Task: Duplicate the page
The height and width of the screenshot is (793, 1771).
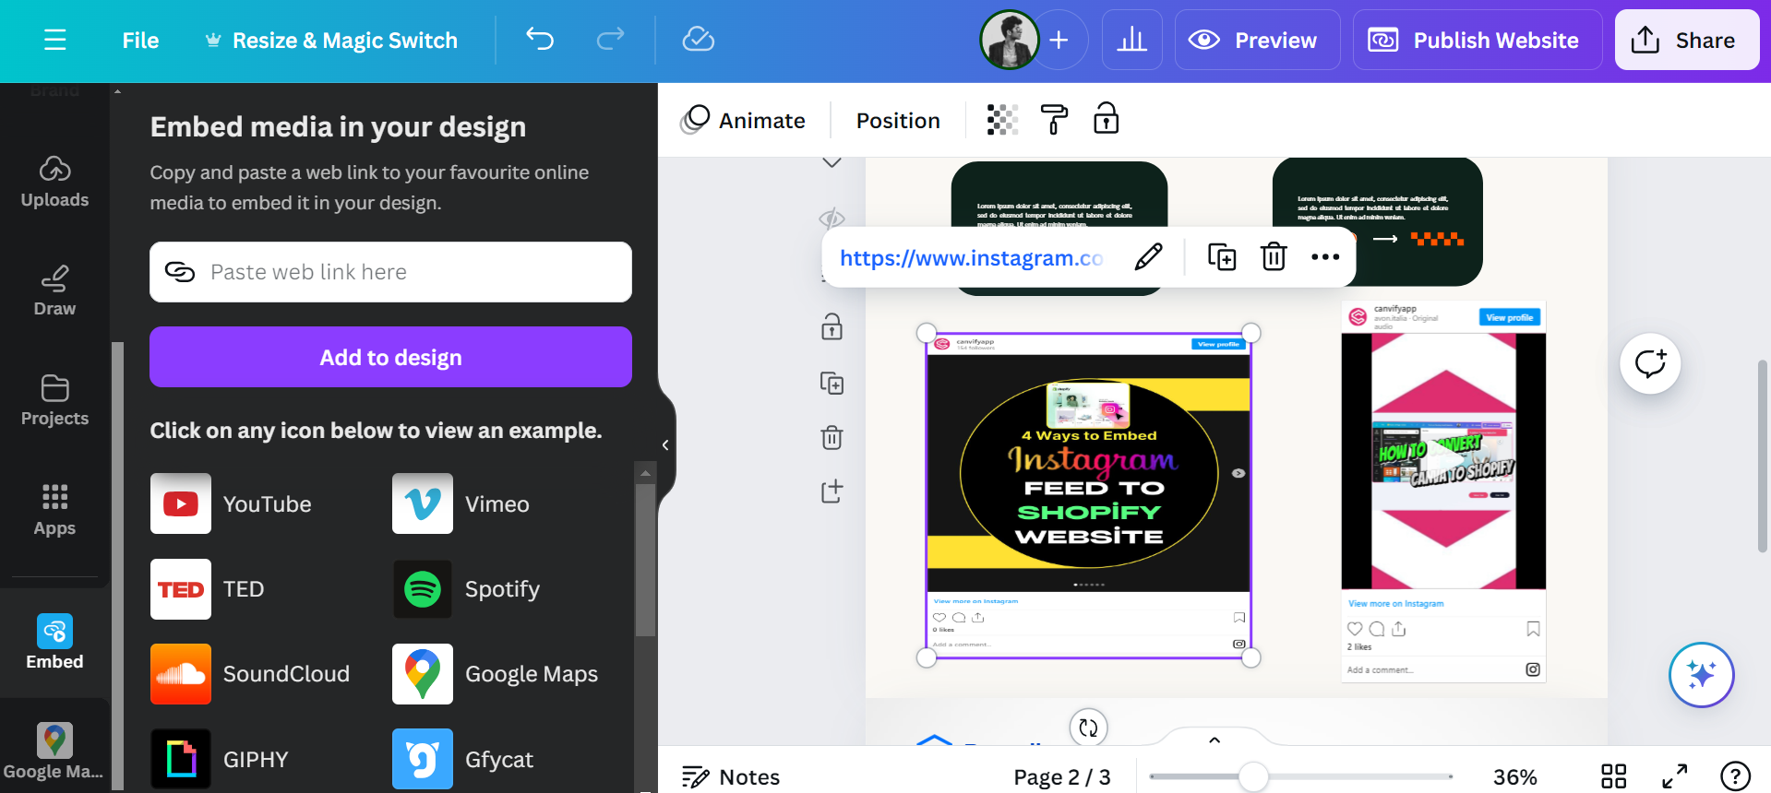Action: (x=832, y=383)
